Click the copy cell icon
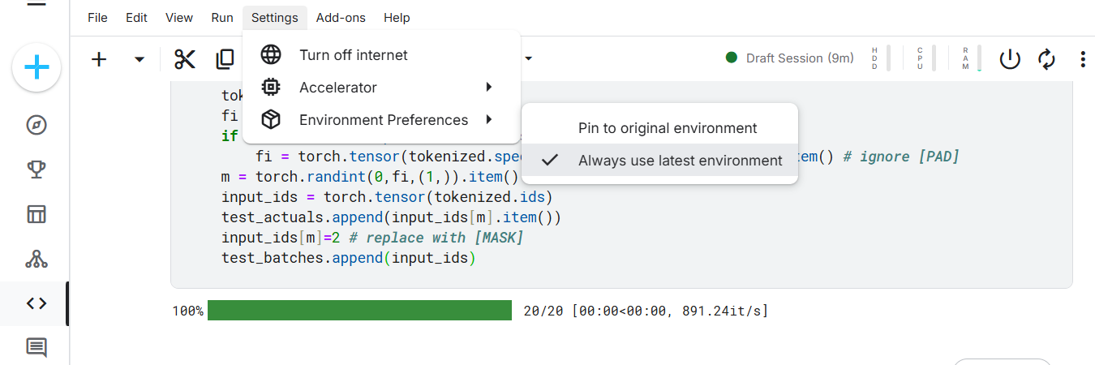 coord(225,59)
